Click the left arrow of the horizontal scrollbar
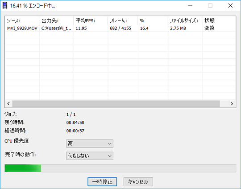Screen dimensions: 241x189 pyautogui.click(x=8, y=104)
